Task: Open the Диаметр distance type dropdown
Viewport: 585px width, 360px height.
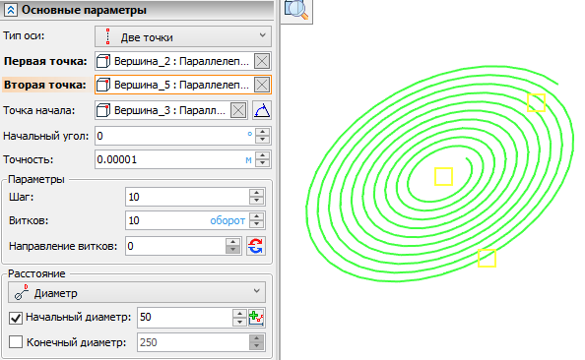Action: point(137,292)
